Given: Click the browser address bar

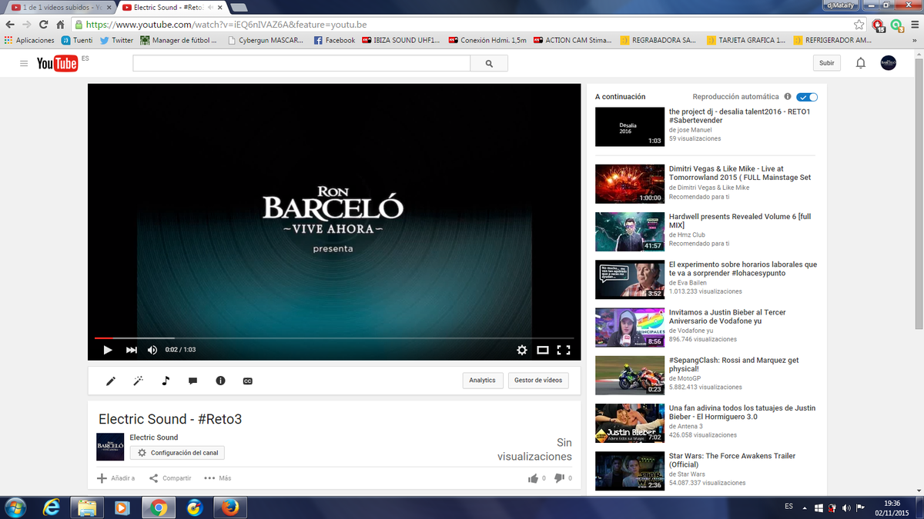Looking at the screenshot, I should click(x=462, y=25).
